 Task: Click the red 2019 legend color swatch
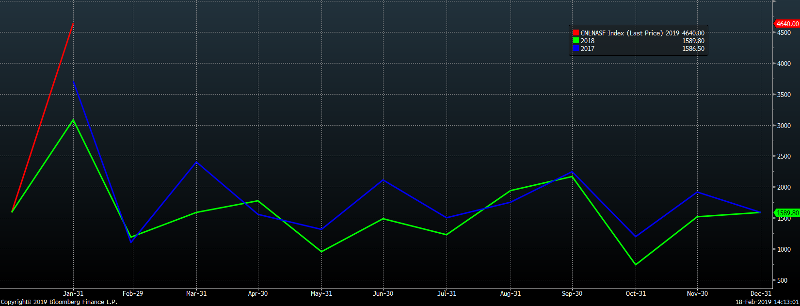[x=576, y=33]
